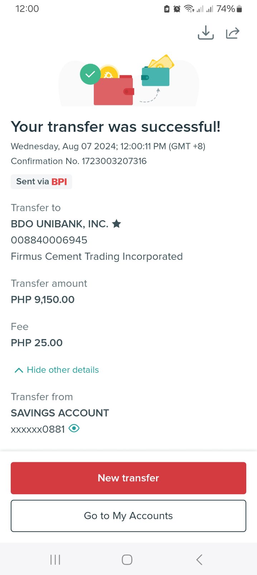Tap the favorite star beside BDO UNIBANK
Viewport: 257px width, 575px height.
click(116, 224)
